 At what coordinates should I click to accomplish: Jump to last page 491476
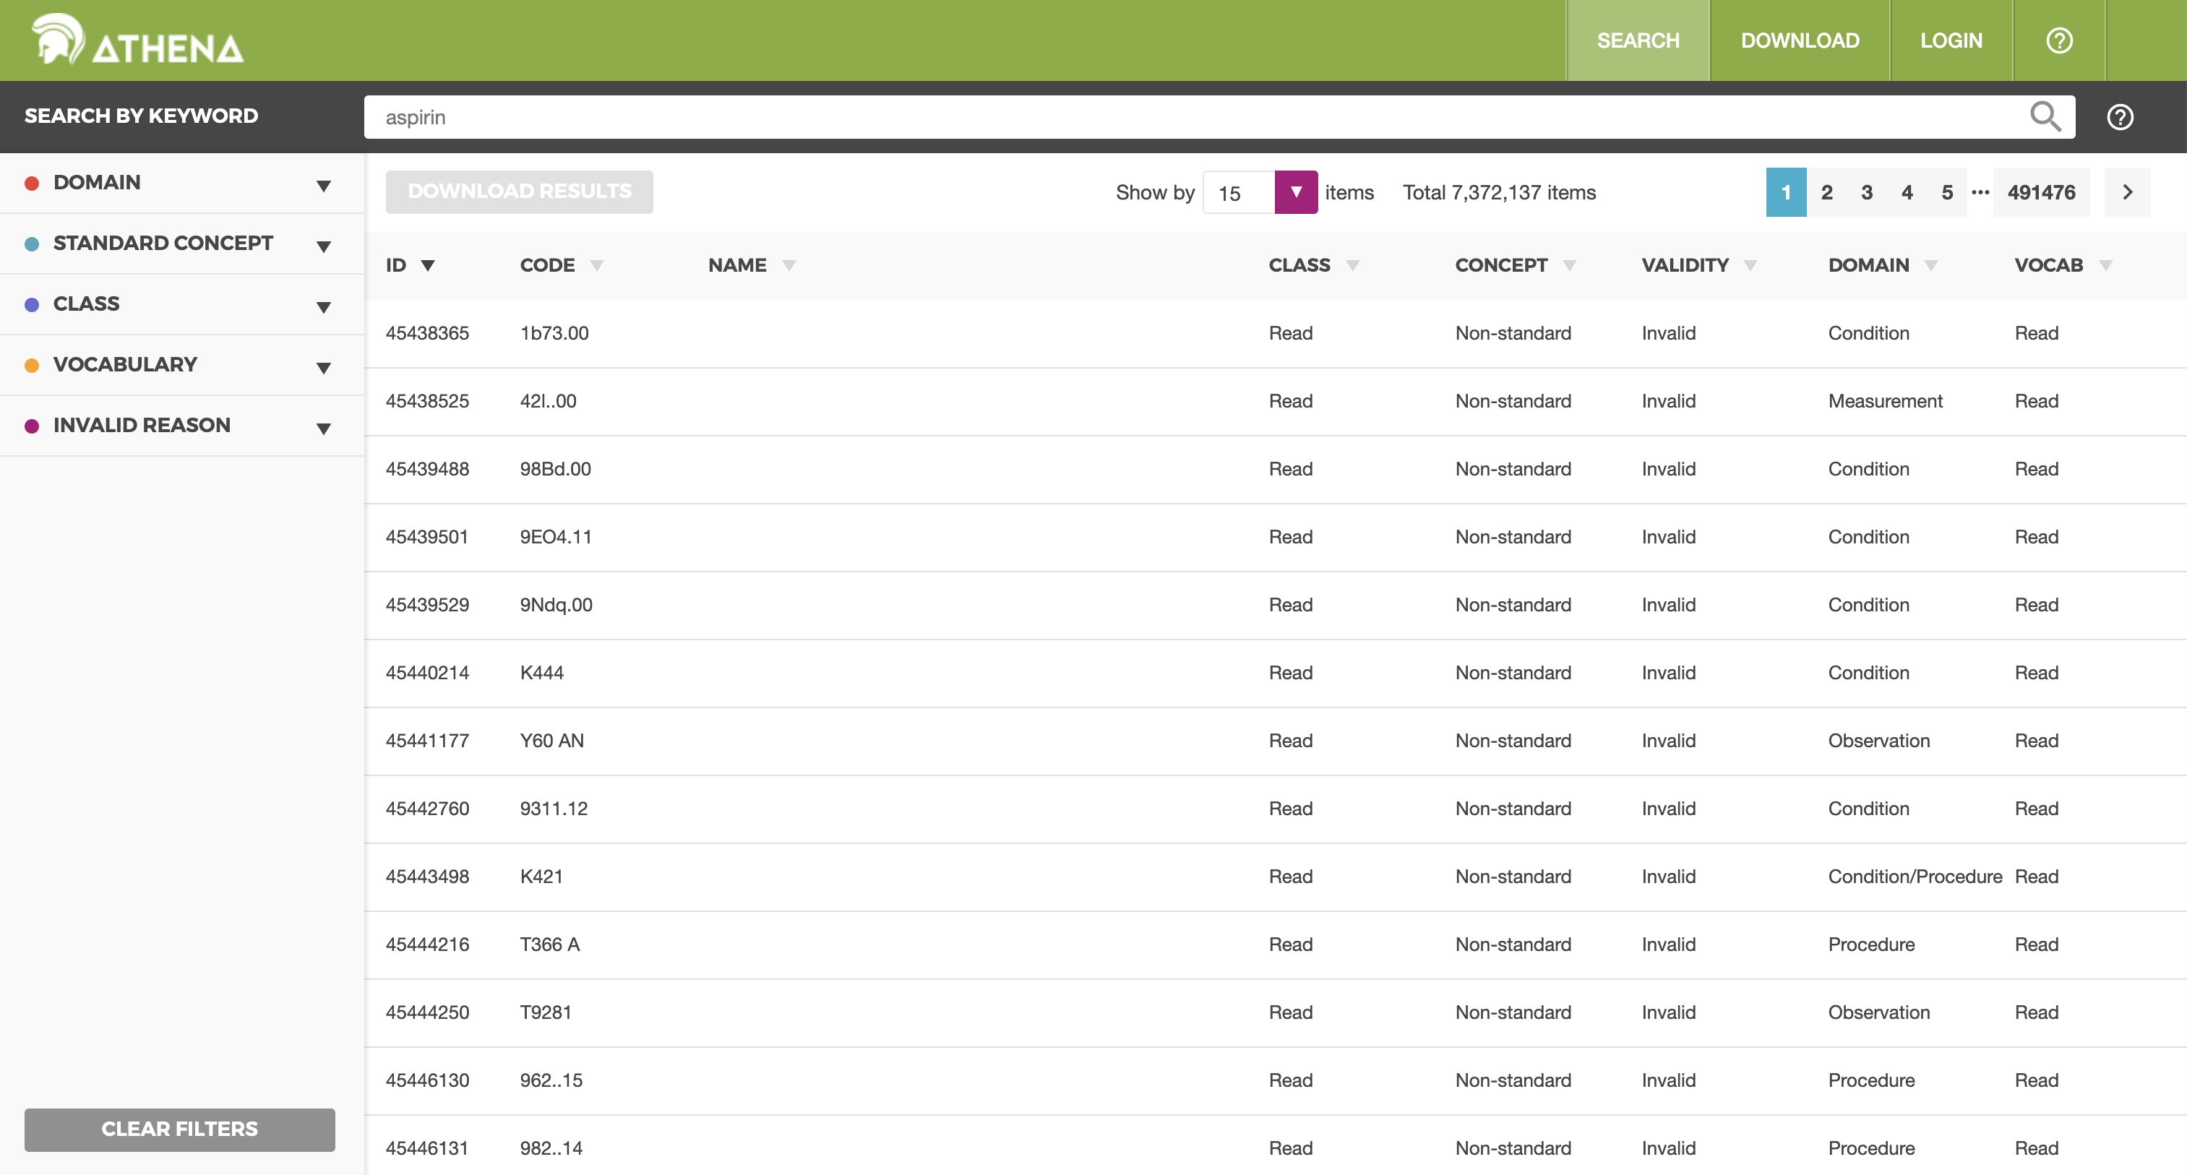pos(2040,193)
